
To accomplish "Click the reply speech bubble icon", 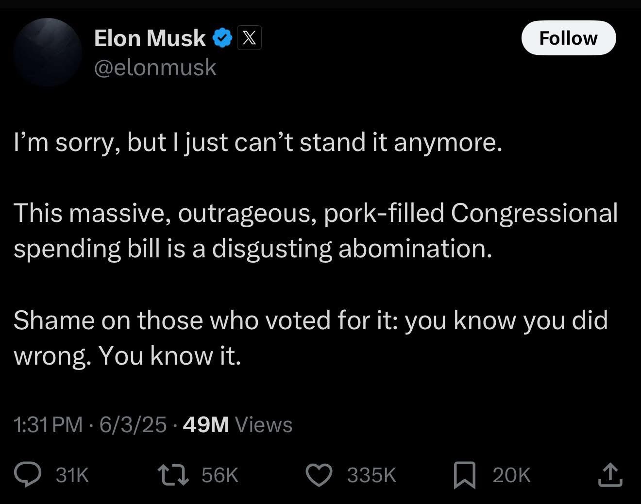I will (27, 475).
